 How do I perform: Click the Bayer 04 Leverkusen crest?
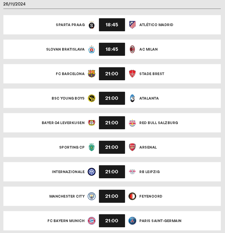(92, 123)
